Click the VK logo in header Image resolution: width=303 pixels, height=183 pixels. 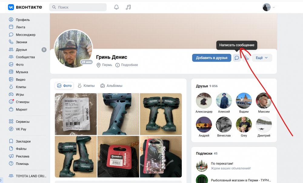(25, 7)
